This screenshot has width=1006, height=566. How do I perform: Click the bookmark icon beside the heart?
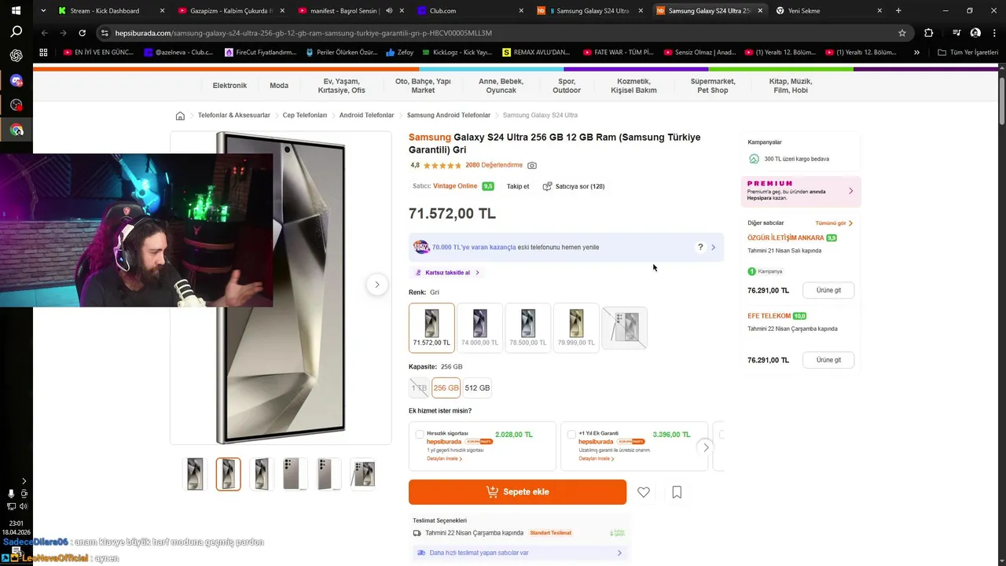(677, 492)
